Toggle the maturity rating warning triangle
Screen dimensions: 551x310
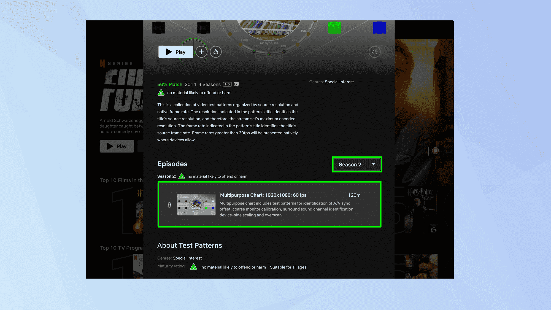(x=193, y=267)
